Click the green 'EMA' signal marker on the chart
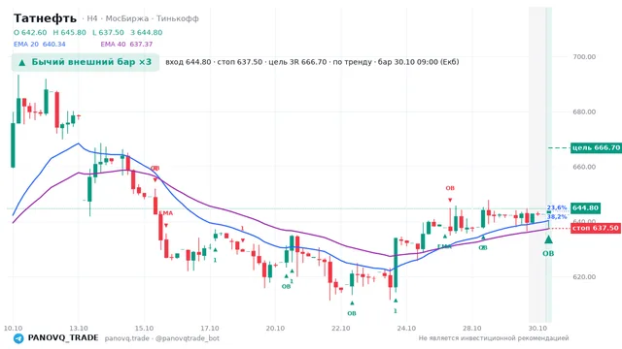 click(444, 246)
